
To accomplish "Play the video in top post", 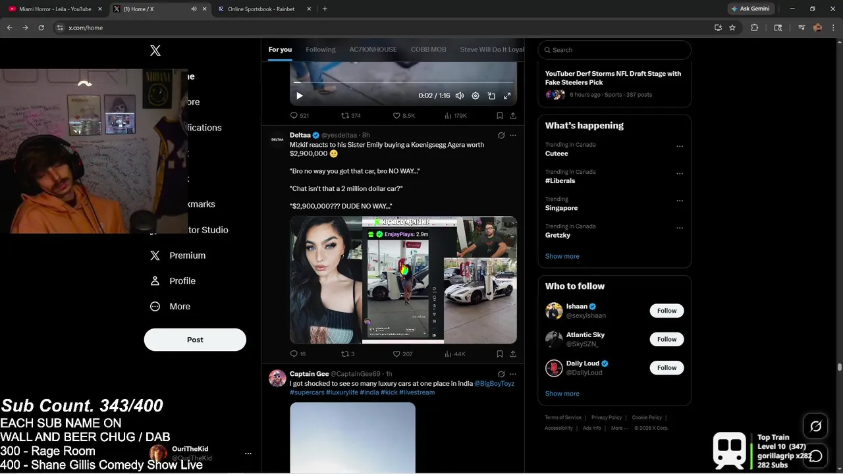I will [300, 95].
